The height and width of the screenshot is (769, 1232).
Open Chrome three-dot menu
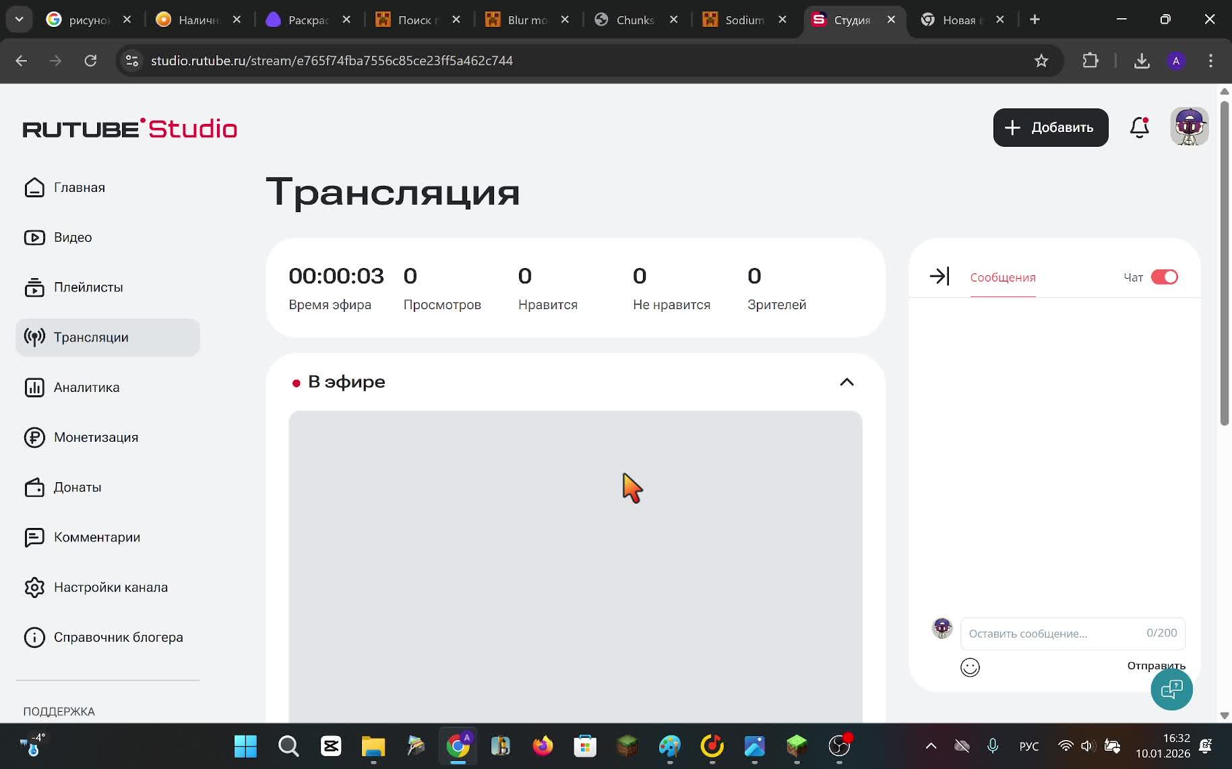coord(1210,61)
